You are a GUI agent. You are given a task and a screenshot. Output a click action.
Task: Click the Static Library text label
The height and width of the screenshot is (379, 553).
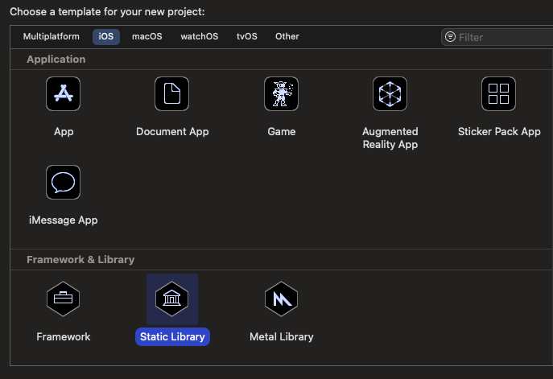pos(172,337)
